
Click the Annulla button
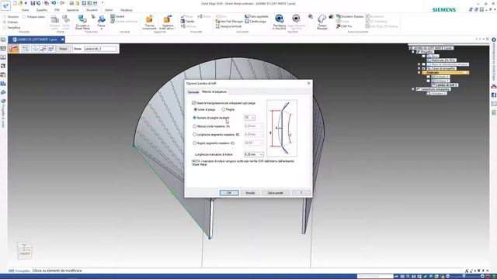(250, 193)
